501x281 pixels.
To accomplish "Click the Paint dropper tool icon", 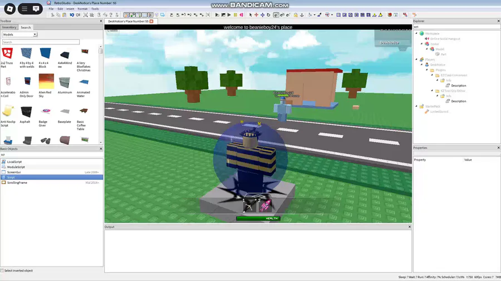I will pos(319,15).
